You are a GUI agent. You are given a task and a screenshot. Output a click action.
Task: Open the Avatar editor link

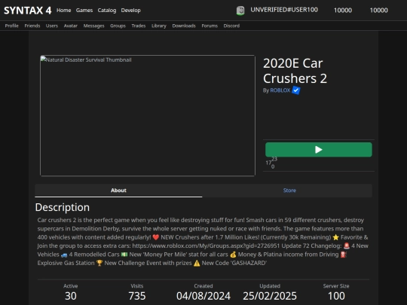pyautogui.click(x=70, y=26)
